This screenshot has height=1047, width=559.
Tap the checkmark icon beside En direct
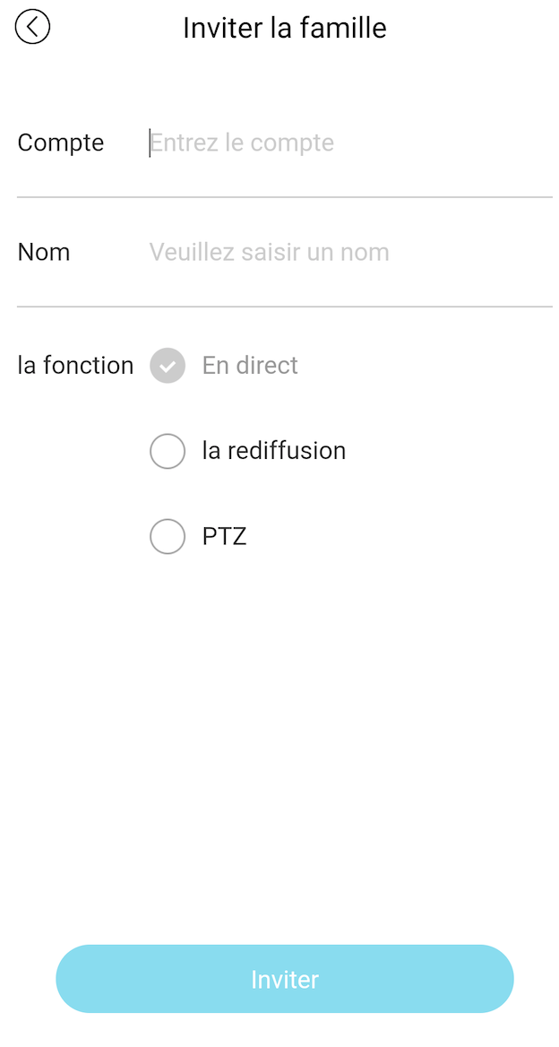coord(168,366)
